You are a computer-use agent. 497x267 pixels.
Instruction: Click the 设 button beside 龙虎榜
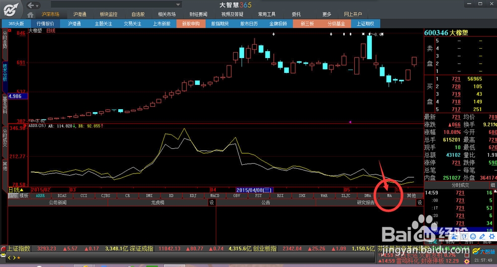click(212, 202)
